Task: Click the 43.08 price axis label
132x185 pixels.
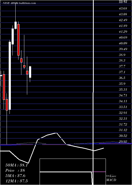Action: tap(123, 14)
